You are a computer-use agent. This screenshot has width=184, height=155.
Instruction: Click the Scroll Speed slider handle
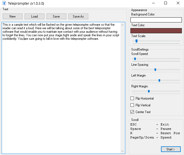(x=135, y=59)
